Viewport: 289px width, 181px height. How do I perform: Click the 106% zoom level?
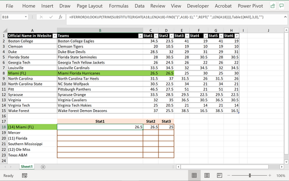(x=281, y=176)
